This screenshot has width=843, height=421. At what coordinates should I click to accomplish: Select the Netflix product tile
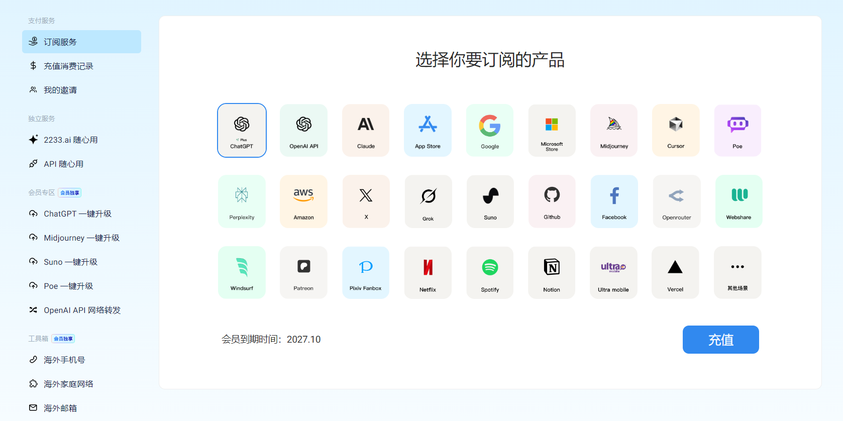(428, 272)
